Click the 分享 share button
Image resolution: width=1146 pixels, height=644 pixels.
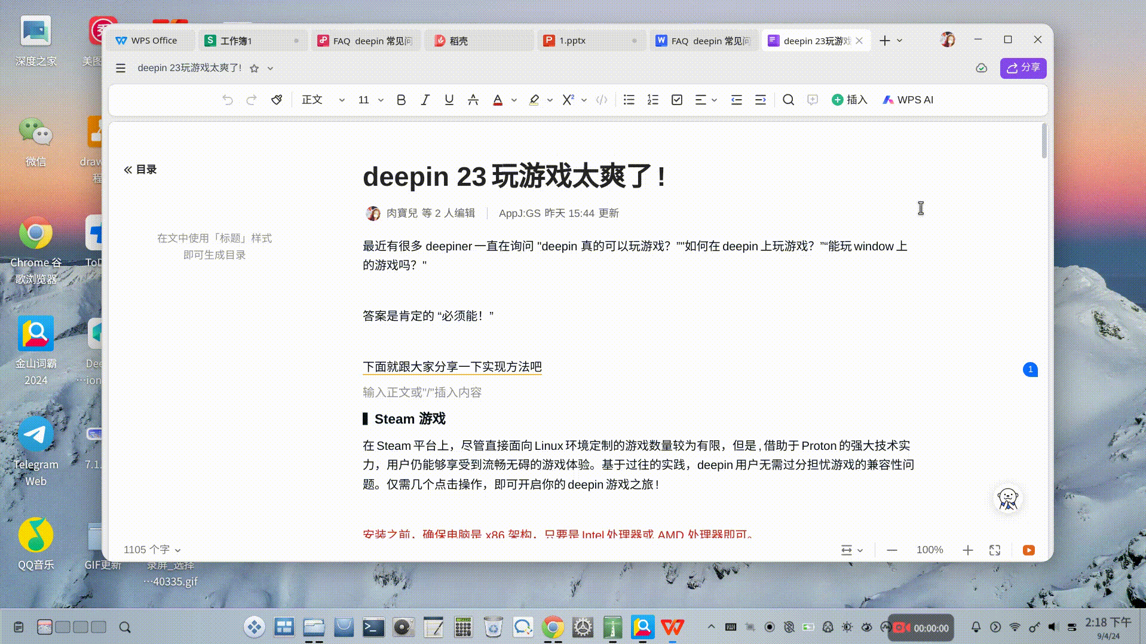click(1022, 68)
